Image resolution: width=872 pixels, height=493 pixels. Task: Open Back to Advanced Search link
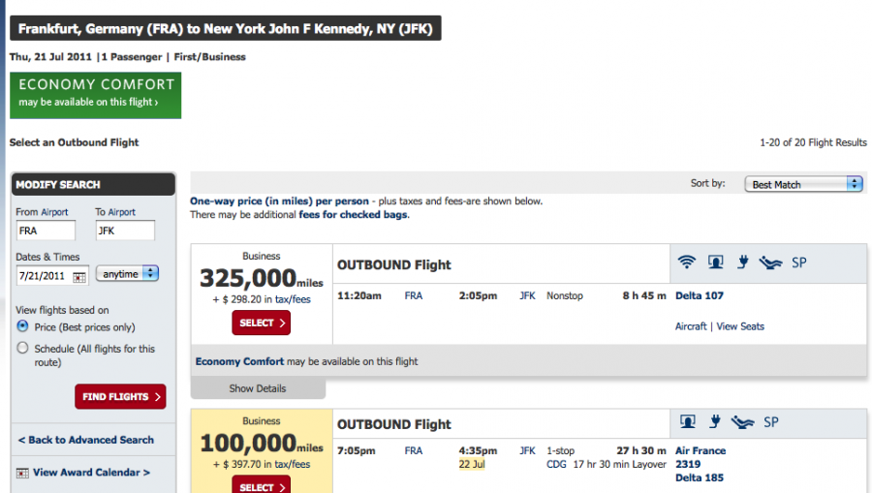[x=86, y=440]
